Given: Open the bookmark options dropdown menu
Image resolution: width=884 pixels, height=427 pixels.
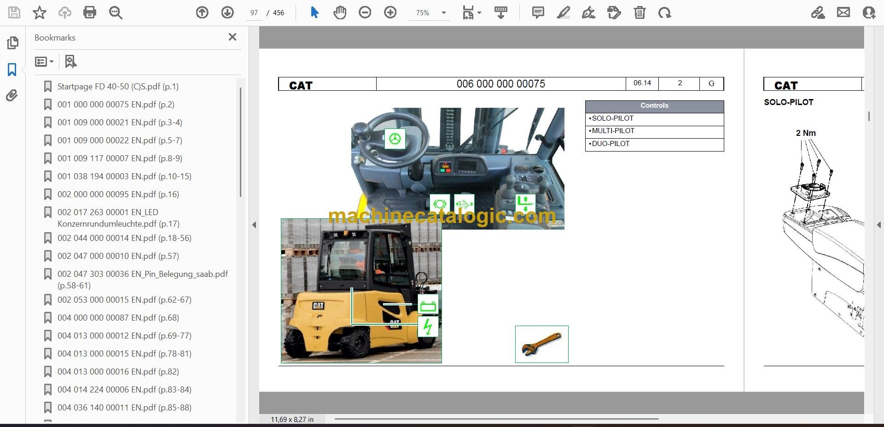Looking at the screenshot, I should pyautogui.click(x=44, y=61).
